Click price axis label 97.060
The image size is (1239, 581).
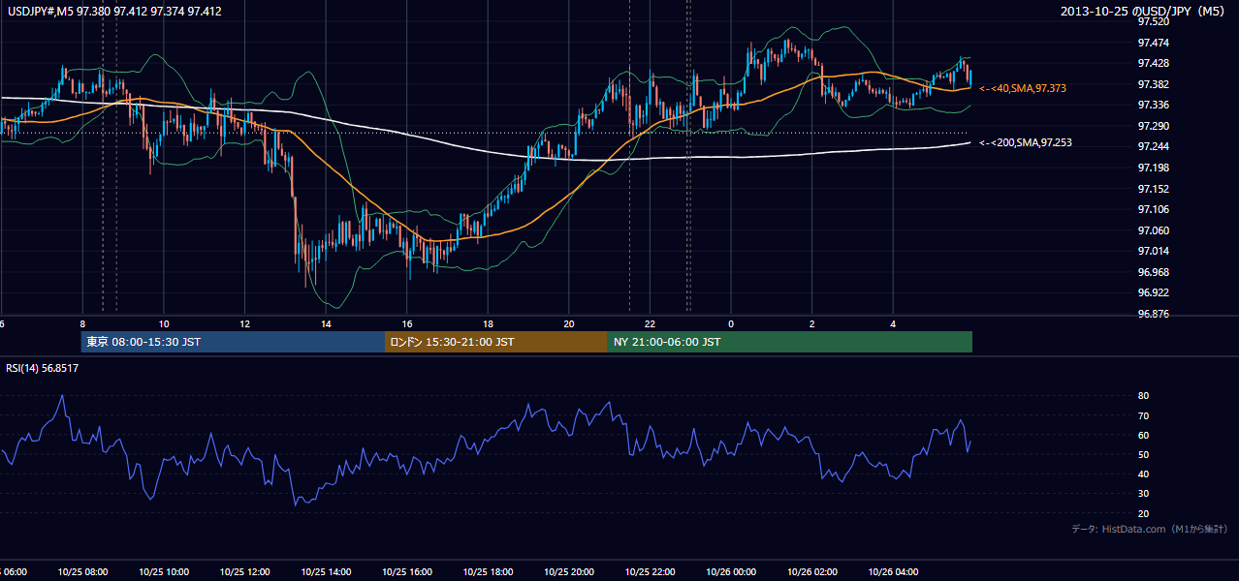(x=1153, y=230)
